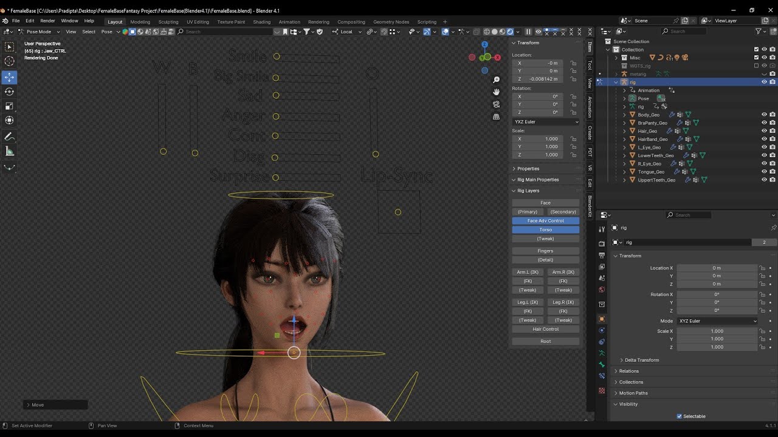This screenshot has height=437, width=778.
Task: Hide the rig object via eye icon
Action: [764, 82]
